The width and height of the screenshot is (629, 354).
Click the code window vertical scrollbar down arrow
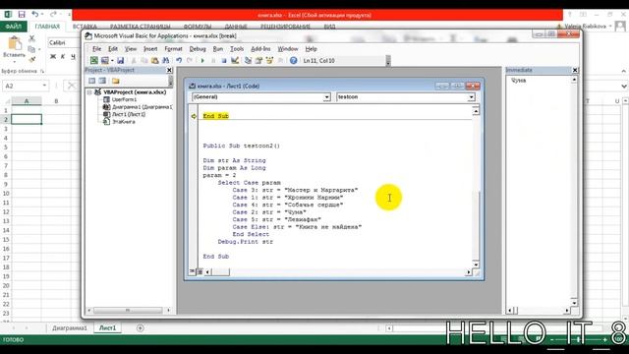point(476,265)
